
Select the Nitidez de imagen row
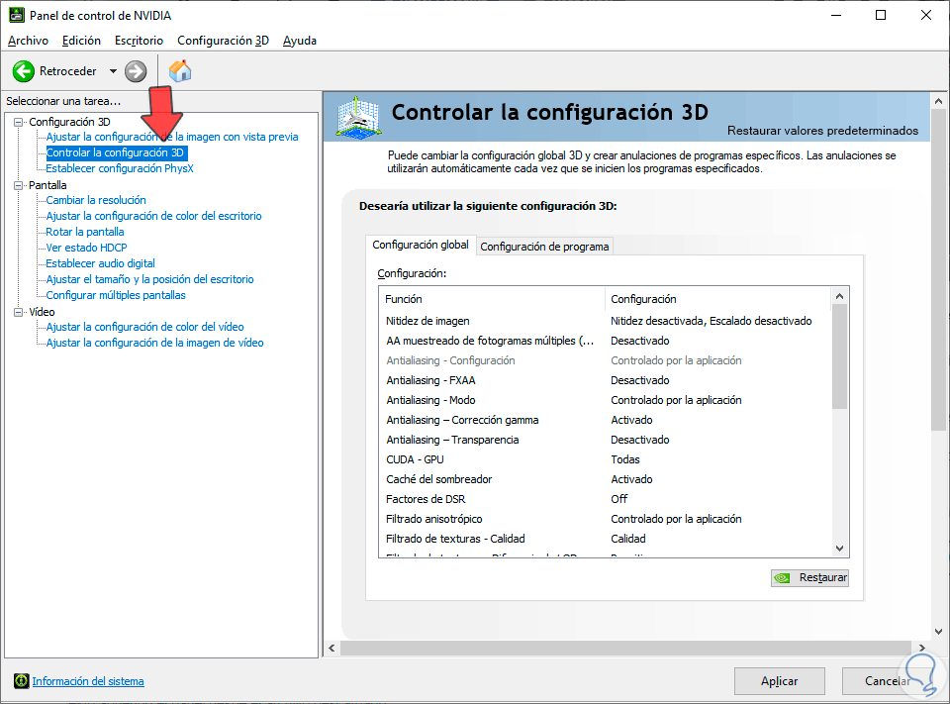tap(606, 321)
